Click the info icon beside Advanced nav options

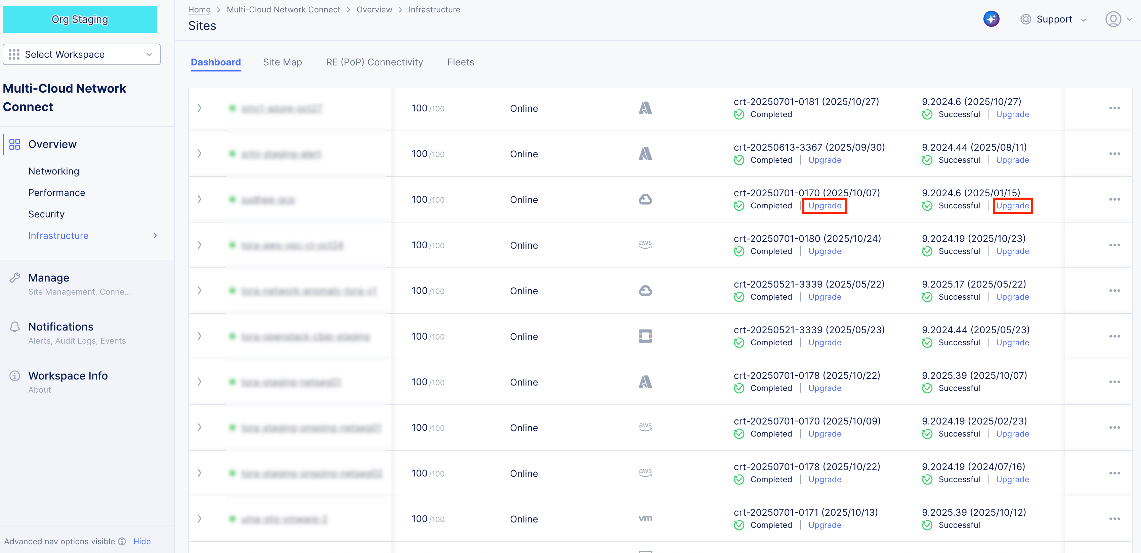[122, 542]
